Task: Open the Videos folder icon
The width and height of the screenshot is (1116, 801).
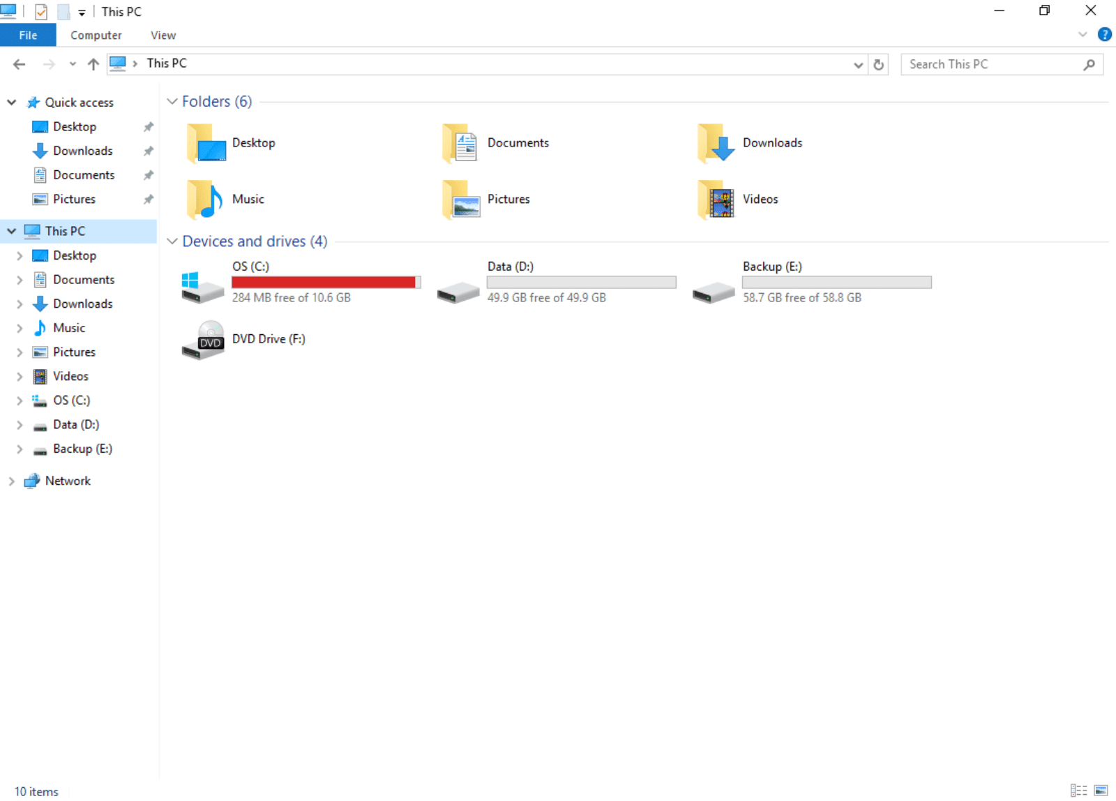Action: click(x=716, y=200)
